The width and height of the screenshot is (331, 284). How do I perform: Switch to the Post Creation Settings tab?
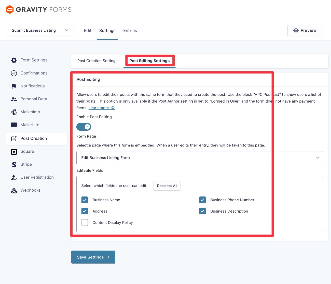(x=97, y=61)
